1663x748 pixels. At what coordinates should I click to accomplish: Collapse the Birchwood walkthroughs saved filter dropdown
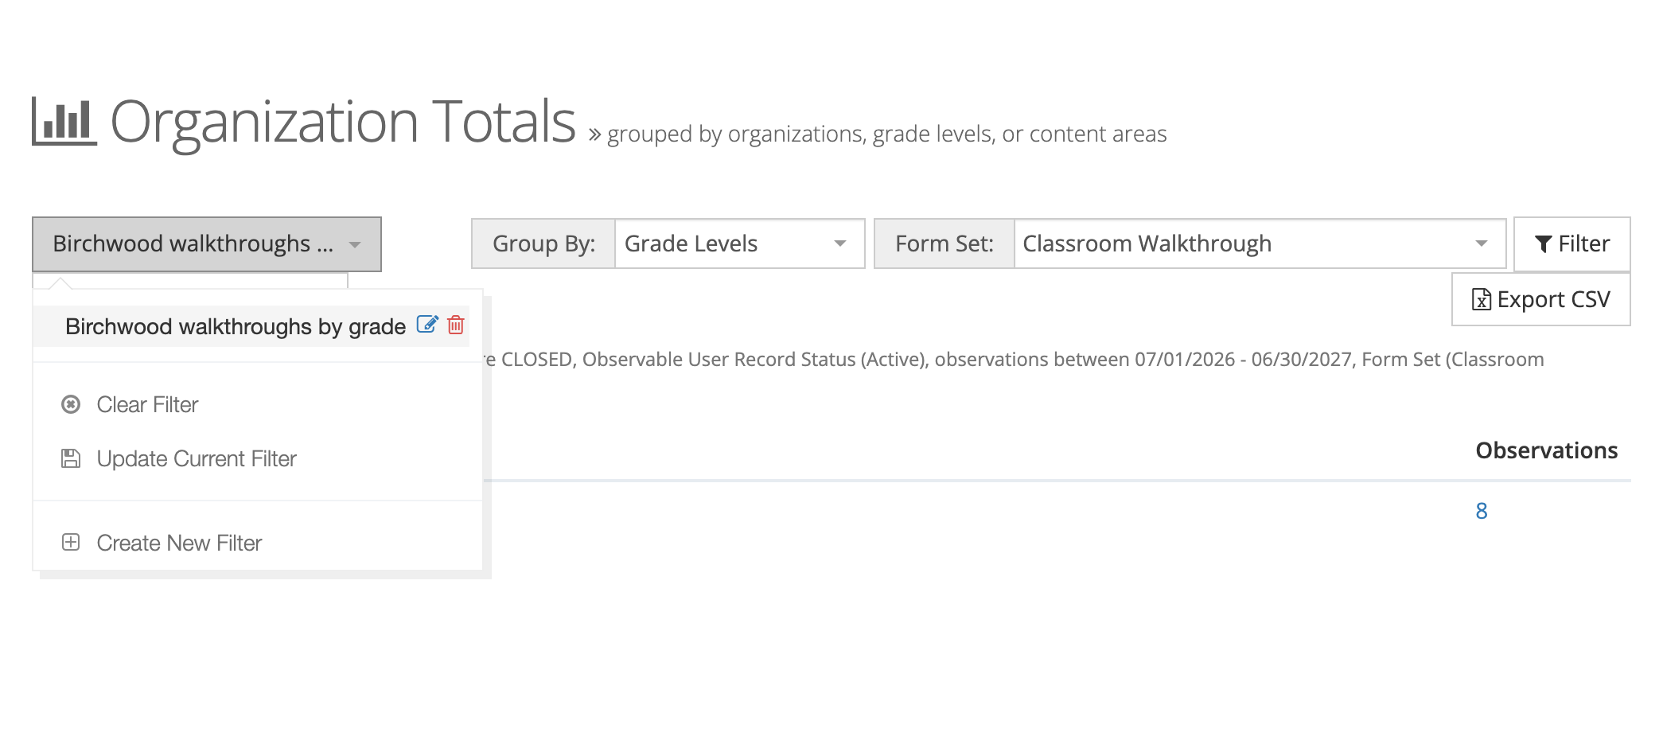pos(207,244)
